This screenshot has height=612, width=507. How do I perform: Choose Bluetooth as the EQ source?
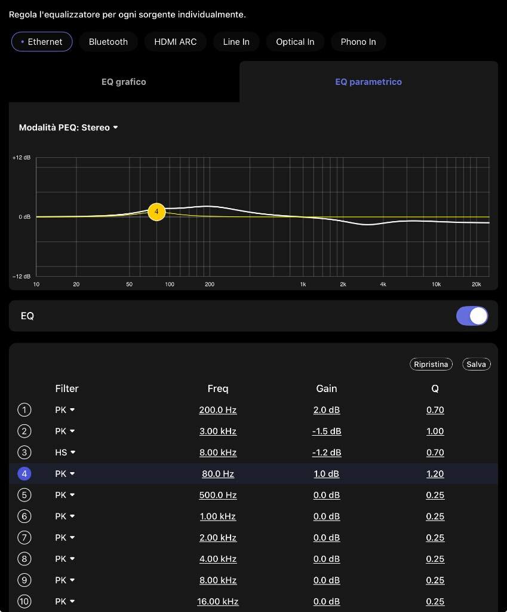coord(108,42)
